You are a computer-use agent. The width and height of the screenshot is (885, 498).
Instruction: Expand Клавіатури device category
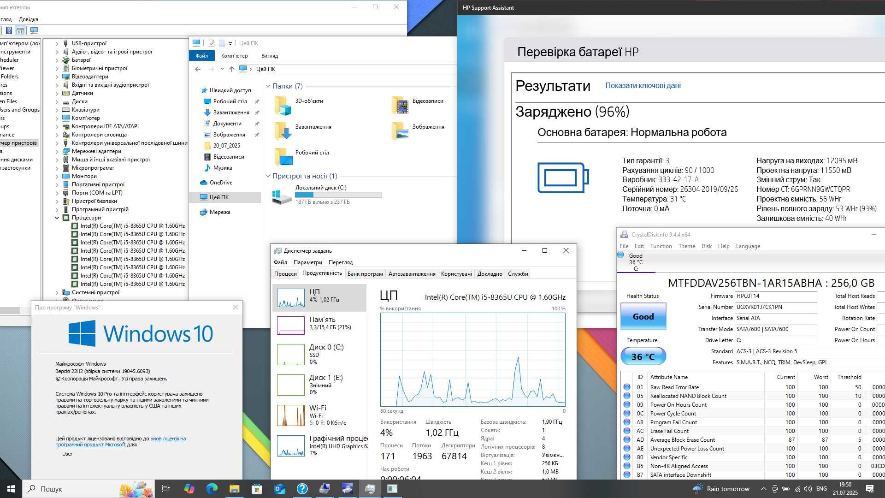[x=57, y=110]
